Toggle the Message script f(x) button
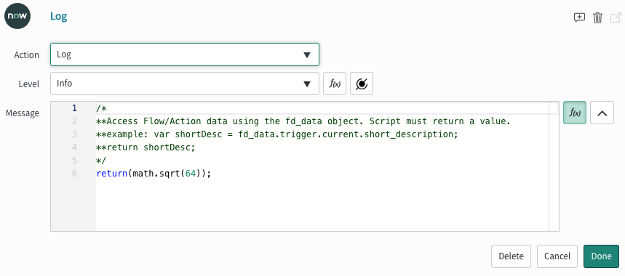 tap(574, 113)
